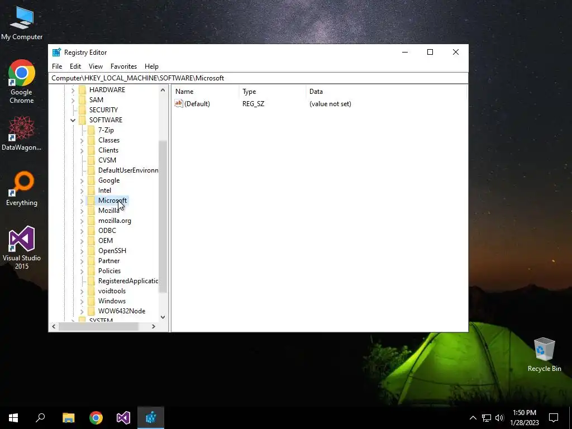Open File Explorer from the taskbar

coord(69,418)
